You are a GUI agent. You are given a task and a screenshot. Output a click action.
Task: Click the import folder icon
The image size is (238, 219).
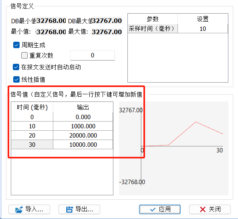coord(19,209)
